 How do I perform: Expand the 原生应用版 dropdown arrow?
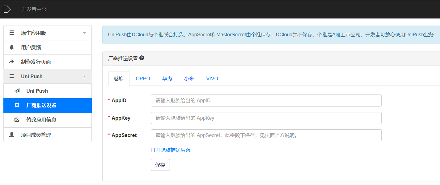[x=84, y=33]
